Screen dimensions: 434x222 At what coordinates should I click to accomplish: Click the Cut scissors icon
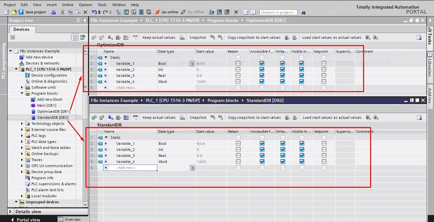click(x=62, y=12)
